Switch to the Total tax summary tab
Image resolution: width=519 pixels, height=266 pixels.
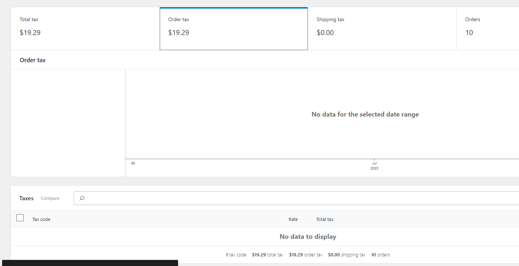point(85,28)
